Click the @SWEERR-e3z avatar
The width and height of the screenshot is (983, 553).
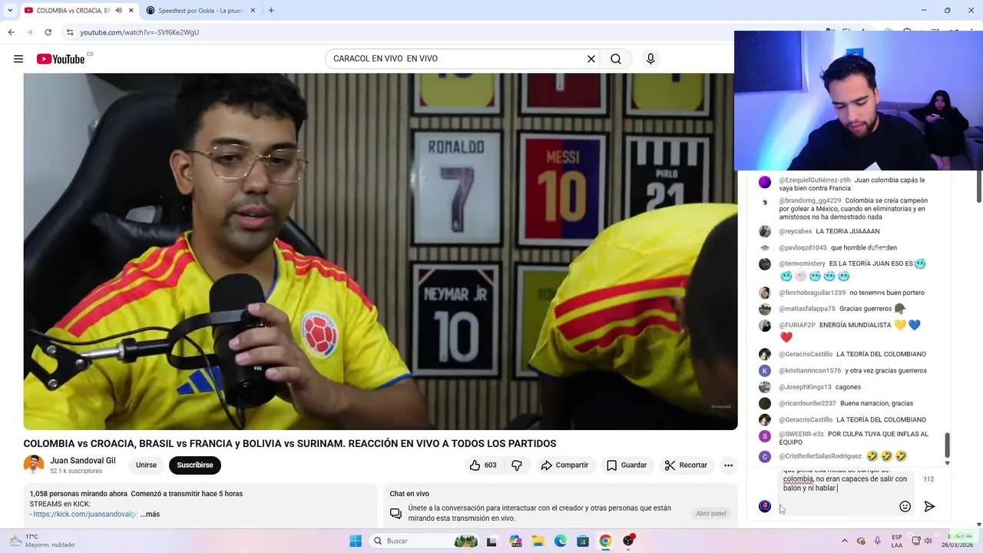pyautogui.click(x=765, y=436)
